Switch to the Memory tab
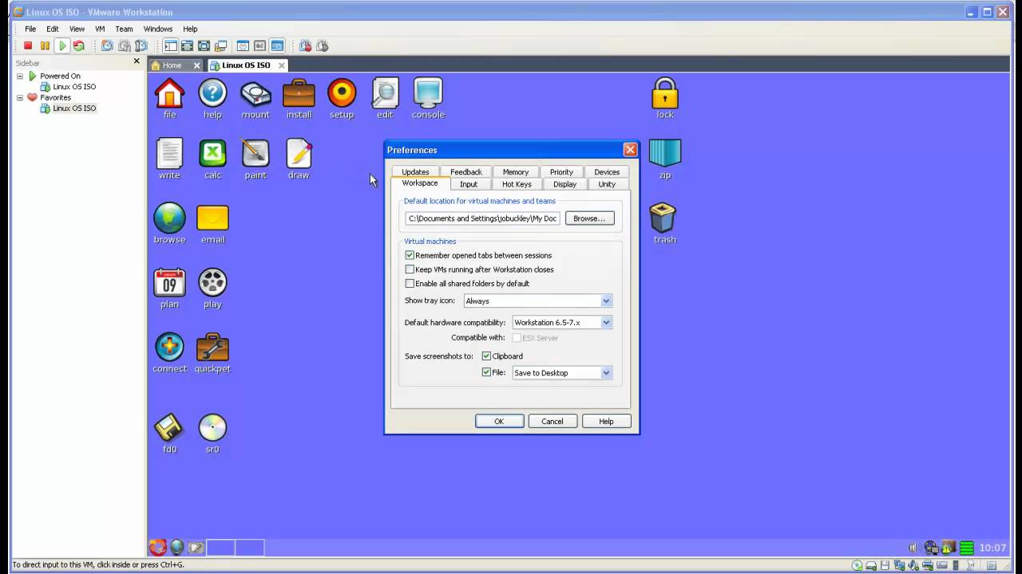 516,171
